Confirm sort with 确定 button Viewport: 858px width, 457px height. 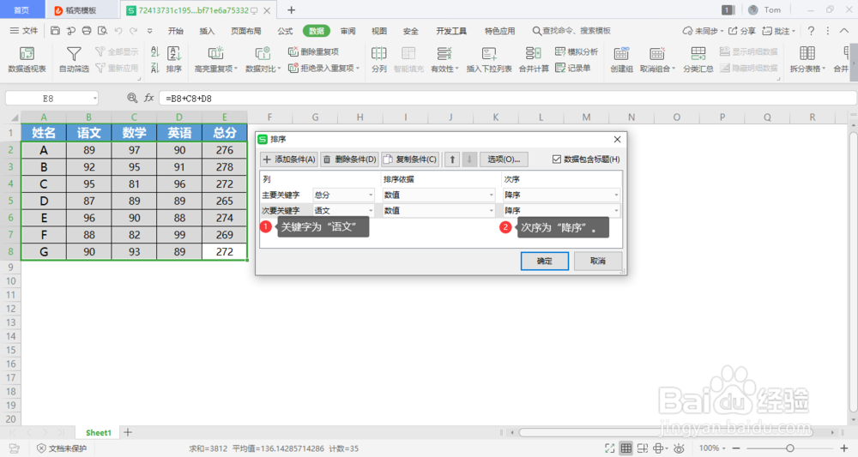click(545, 261)
